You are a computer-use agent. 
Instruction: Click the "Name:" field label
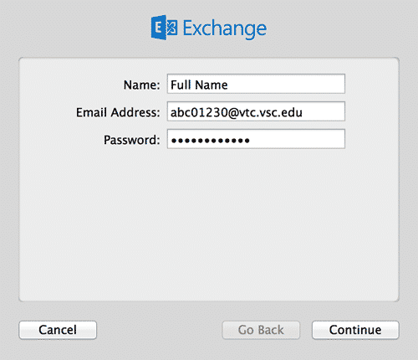click(x=142, y=85)
